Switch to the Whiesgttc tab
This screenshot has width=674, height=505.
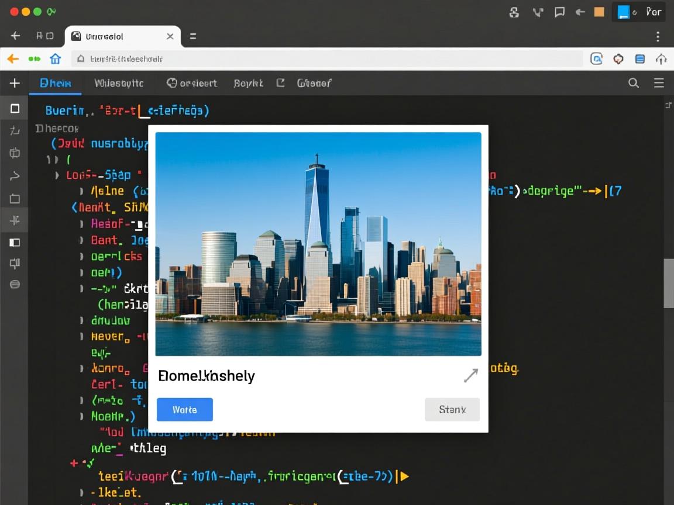(119, 83)
